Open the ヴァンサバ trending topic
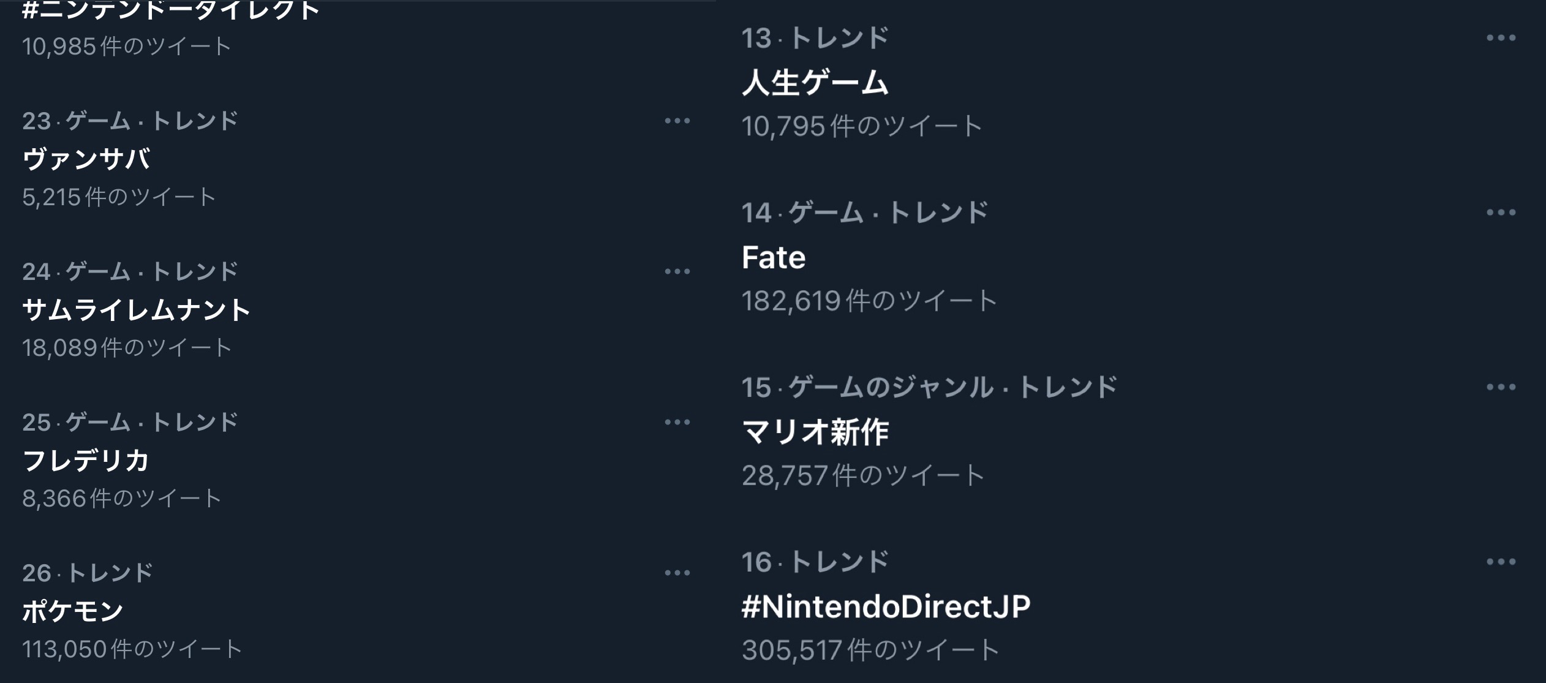This screenshot has width=1546, height=683. tap(86, 159)
